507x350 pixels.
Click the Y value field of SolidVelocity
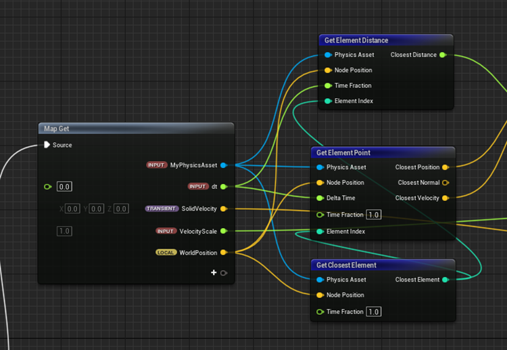pyautogui.click(x=97, y=209)
